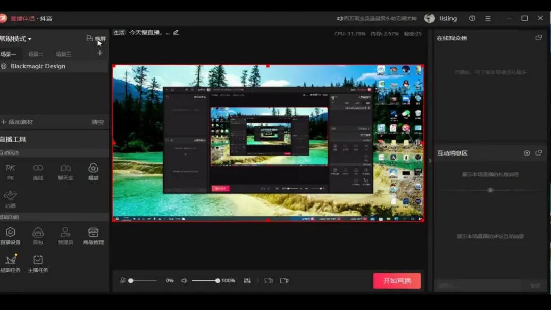Expand the 常规模式 mode dropdown

click(x=16, y=39)
